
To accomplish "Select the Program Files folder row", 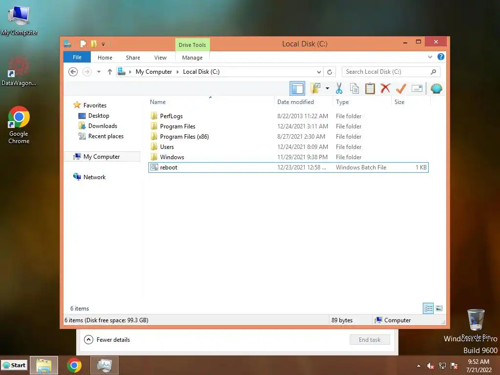I will (288, 126).
